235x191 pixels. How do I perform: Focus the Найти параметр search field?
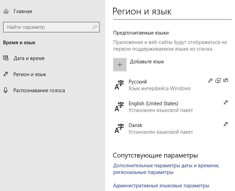[51, 27]
